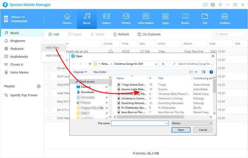Tick the checkbox for Shivers row
The width and height of the screenshot is (248, 158).
pyautogui.click(x=50, y=68)
